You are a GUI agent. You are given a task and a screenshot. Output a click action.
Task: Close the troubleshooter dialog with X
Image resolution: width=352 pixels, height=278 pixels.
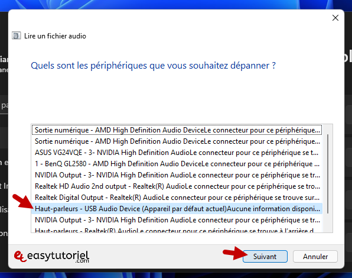(x=335, y=18)
